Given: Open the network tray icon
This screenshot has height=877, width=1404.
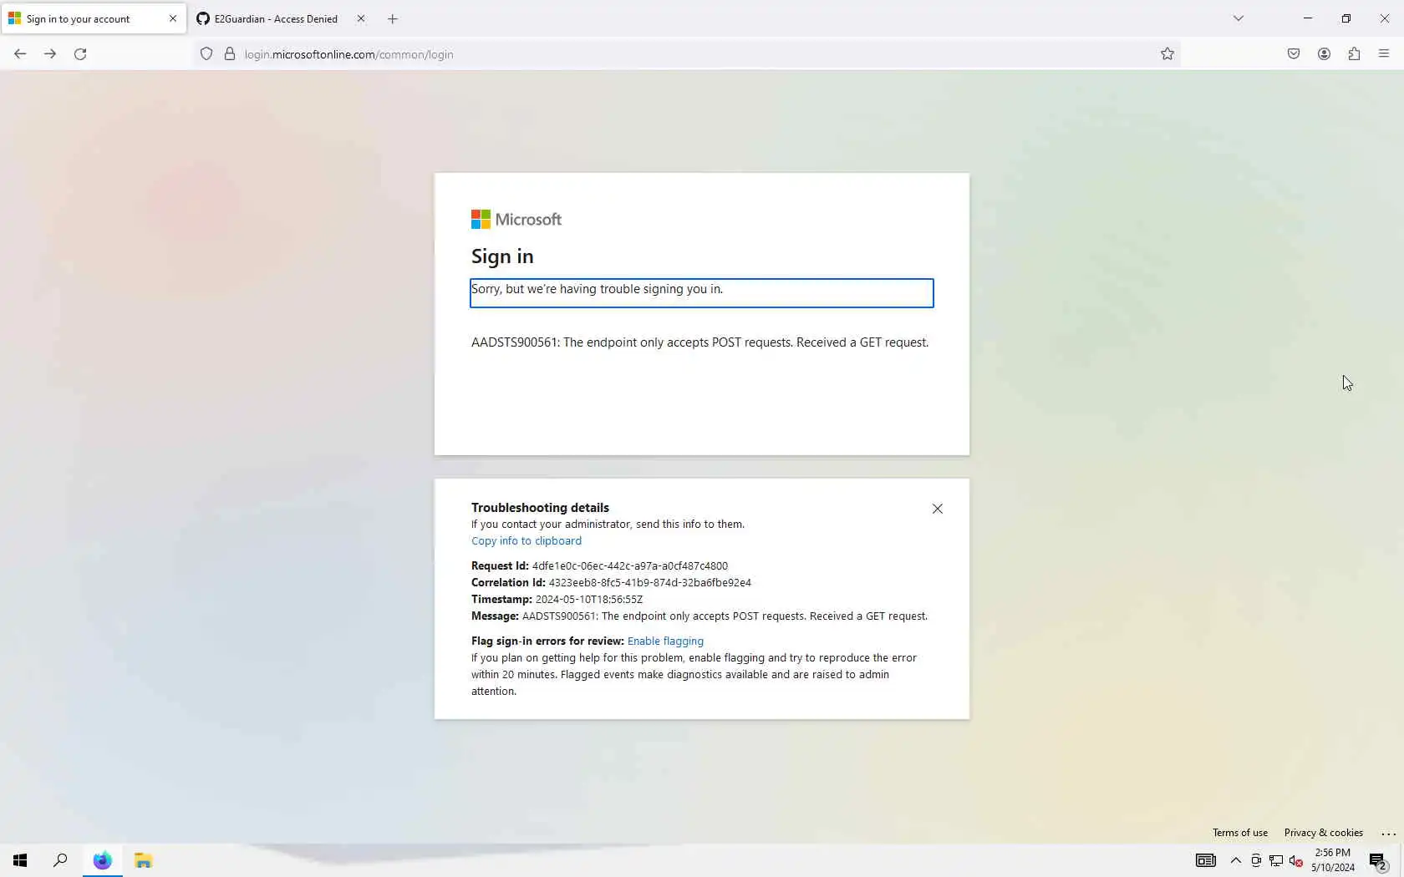Looking at the screenshot, I should click(x=1276, y=860).
